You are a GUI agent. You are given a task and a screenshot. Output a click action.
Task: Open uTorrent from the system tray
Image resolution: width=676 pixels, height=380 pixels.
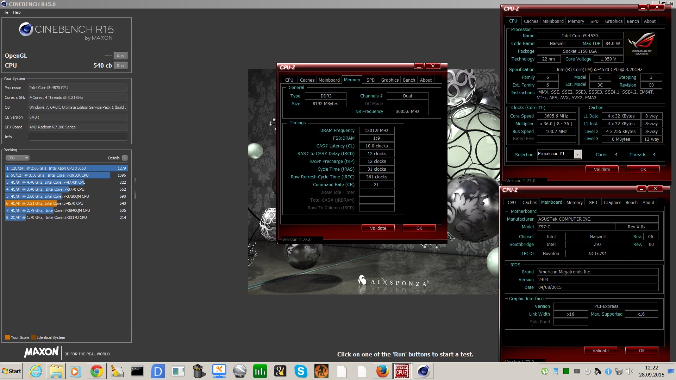click(545, 371)
